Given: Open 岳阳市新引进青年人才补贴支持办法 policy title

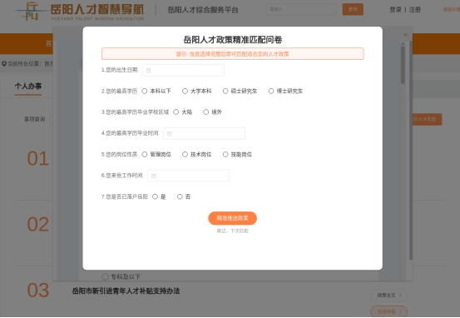Looking at the screenshot, I should (126, 291).
